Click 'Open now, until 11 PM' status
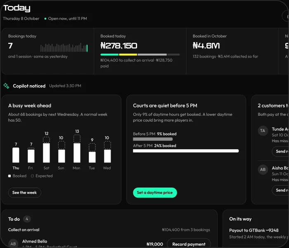The width and height of the screenshot is (289, 248). [x=67, y=19]
